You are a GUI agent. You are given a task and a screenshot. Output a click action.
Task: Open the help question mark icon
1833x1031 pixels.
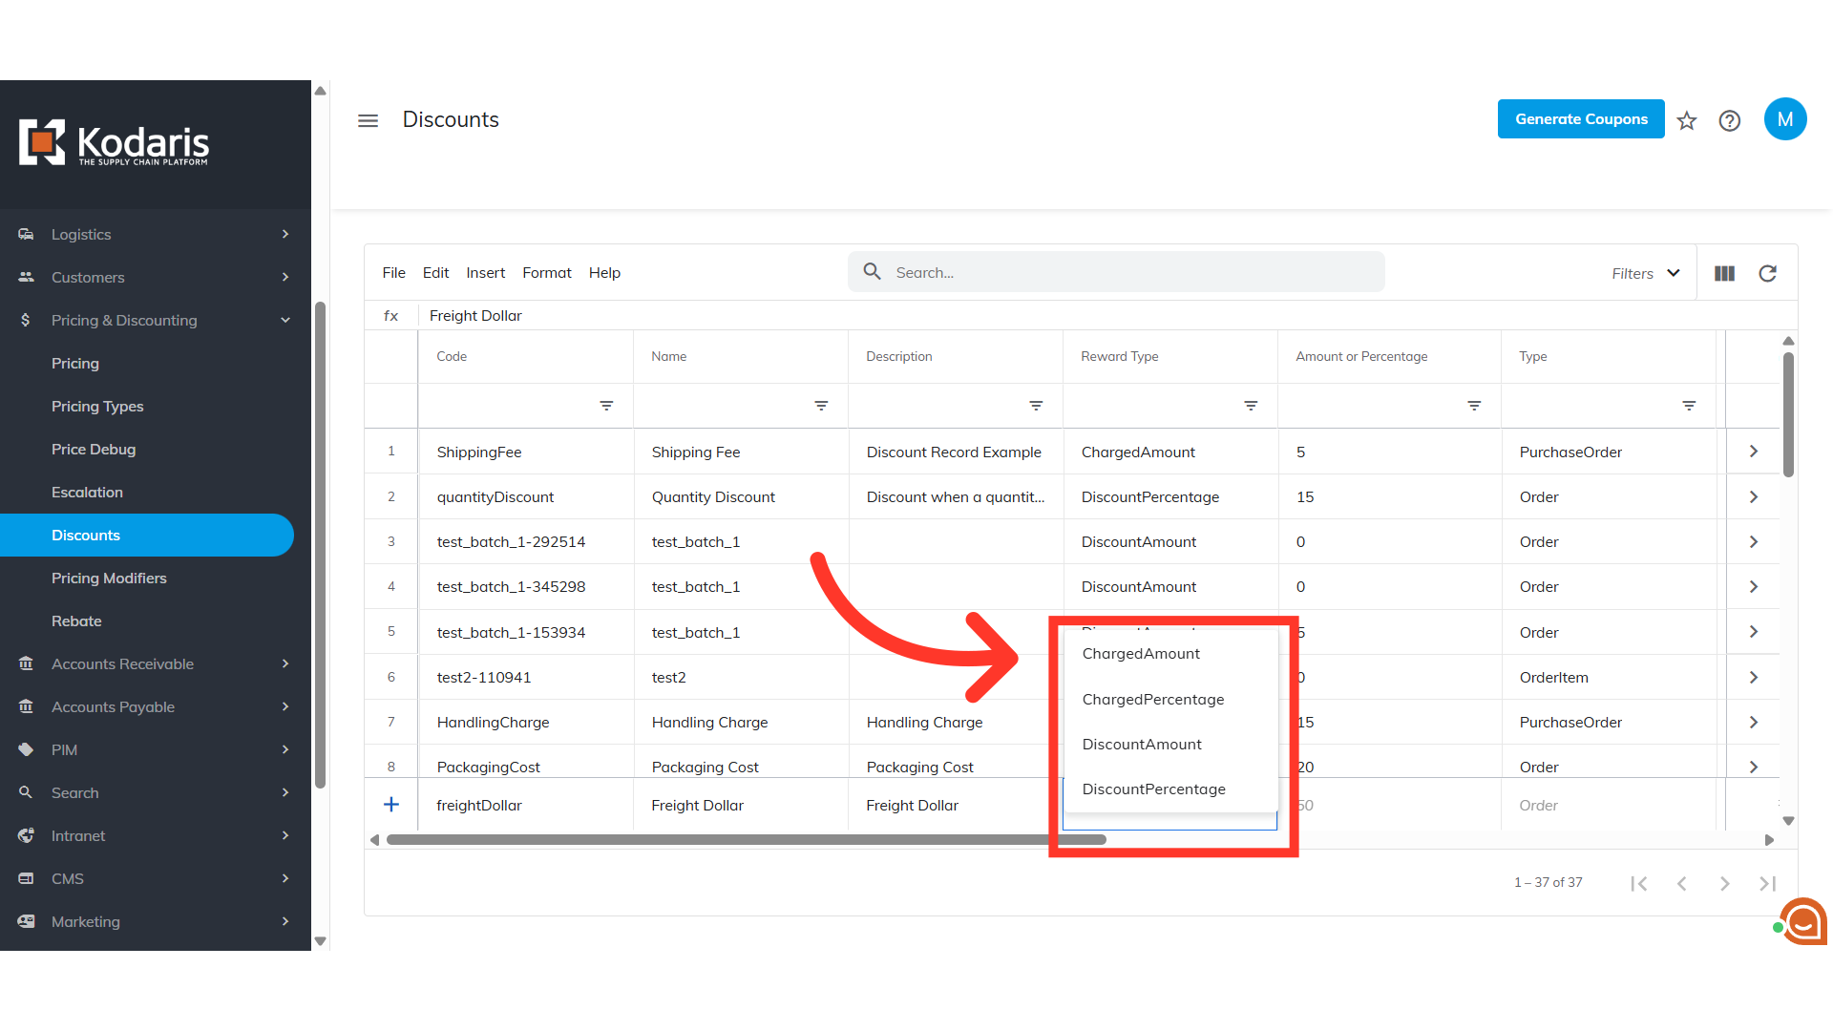click(x=1729, y=120)
